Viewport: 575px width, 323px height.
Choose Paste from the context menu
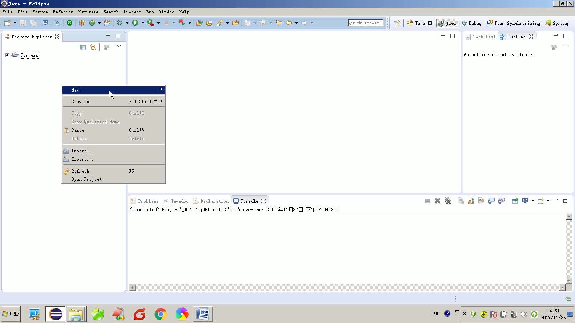114,130
